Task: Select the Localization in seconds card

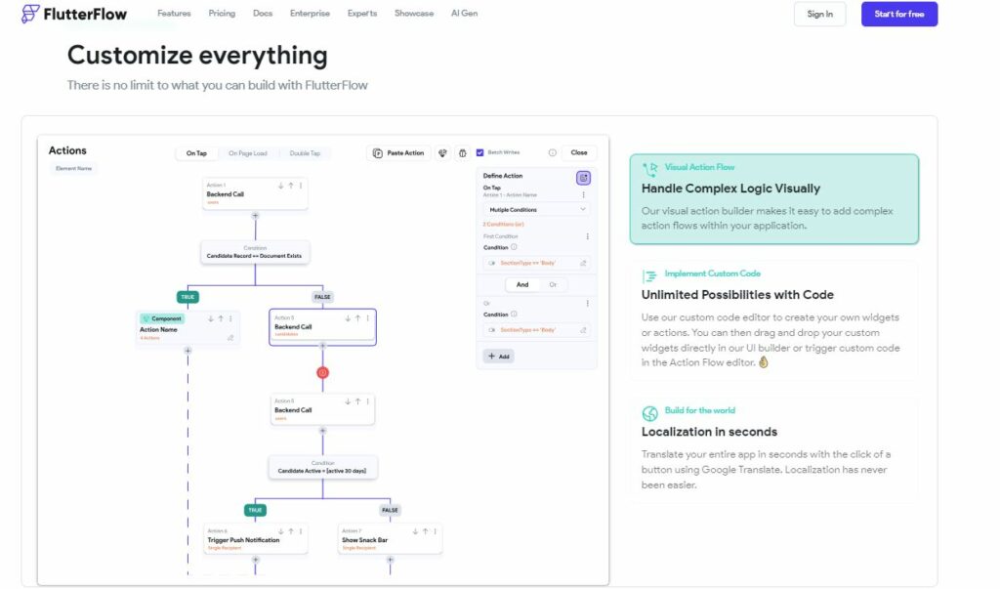Action: point(774,450)
